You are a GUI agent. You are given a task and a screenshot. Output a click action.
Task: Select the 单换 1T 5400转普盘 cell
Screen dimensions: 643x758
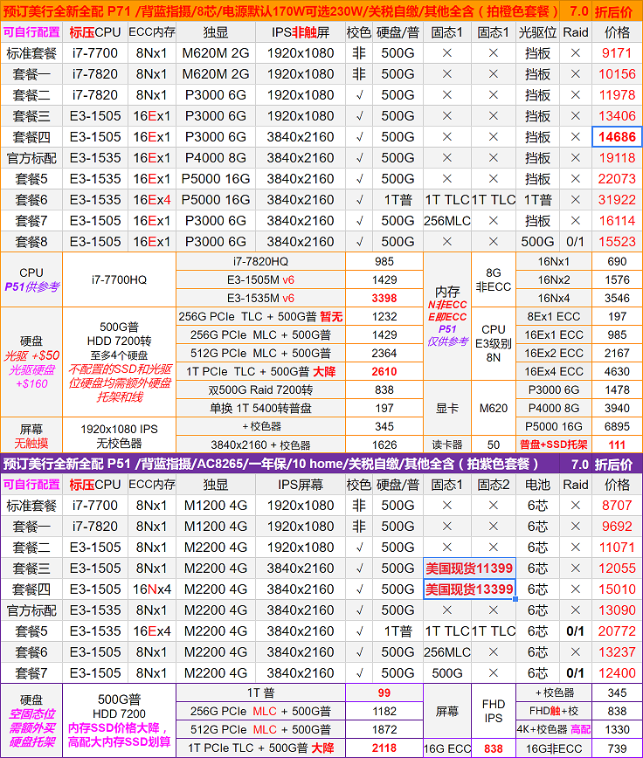[260, 409]
